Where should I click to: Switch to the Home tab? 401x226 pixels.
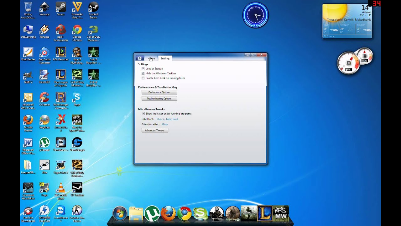point(151,59)
